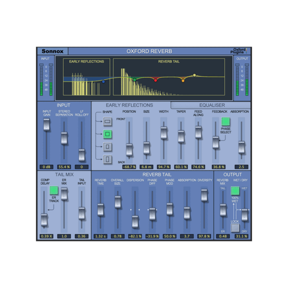Click the reverb tail Absorption fader
The width and height of the screenshot is (288, 288).
click(x=187, y=213)
